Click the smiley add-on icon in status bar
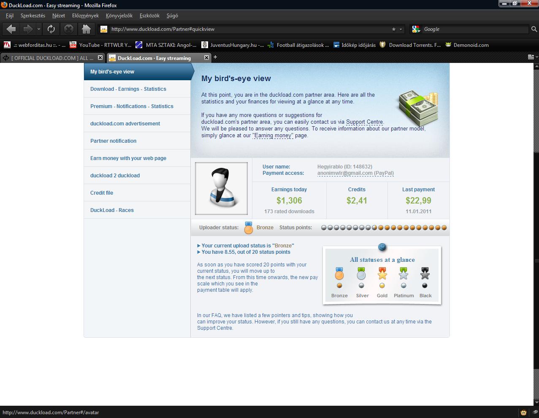Viewport: 539px width, 418px height. (523, 413)
